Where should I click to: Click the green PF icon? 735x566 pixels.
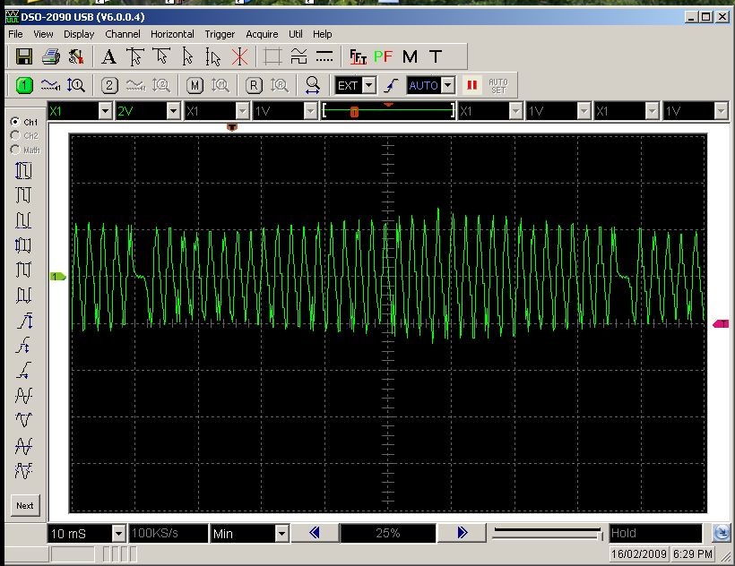383,56
